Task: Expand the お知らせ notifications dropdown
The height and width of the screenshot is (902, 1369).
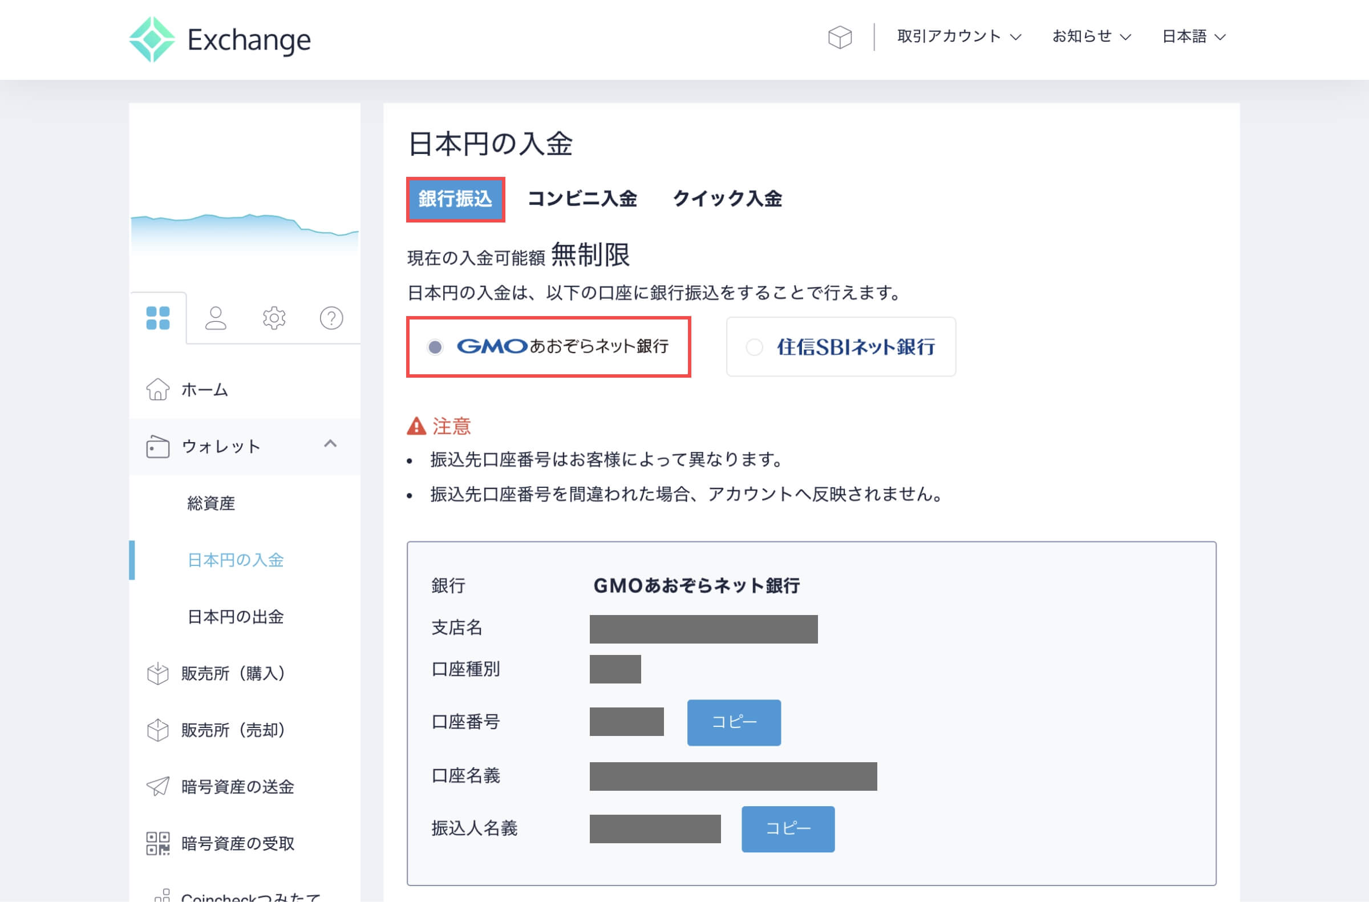Action: [x=1091, y=37]
